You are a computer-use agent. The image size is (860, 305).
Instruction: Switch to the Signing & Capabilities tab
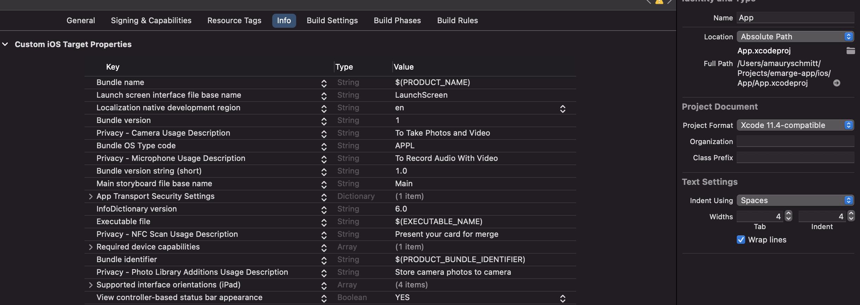click(151, 20)
